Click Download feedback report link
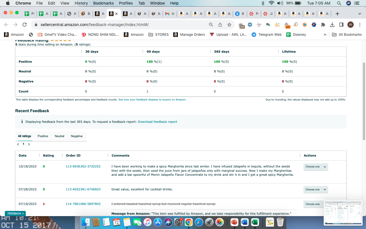This screenshot has width=366, height=229. [158, 122]
